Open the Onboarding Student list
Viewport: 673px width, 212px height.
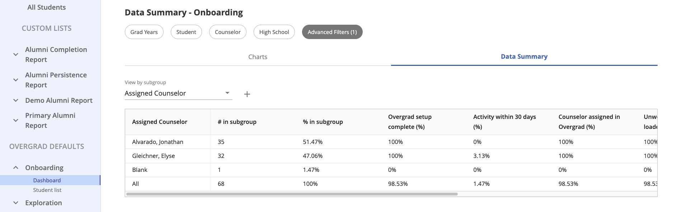pyautogui.click(x=47, y=190)
